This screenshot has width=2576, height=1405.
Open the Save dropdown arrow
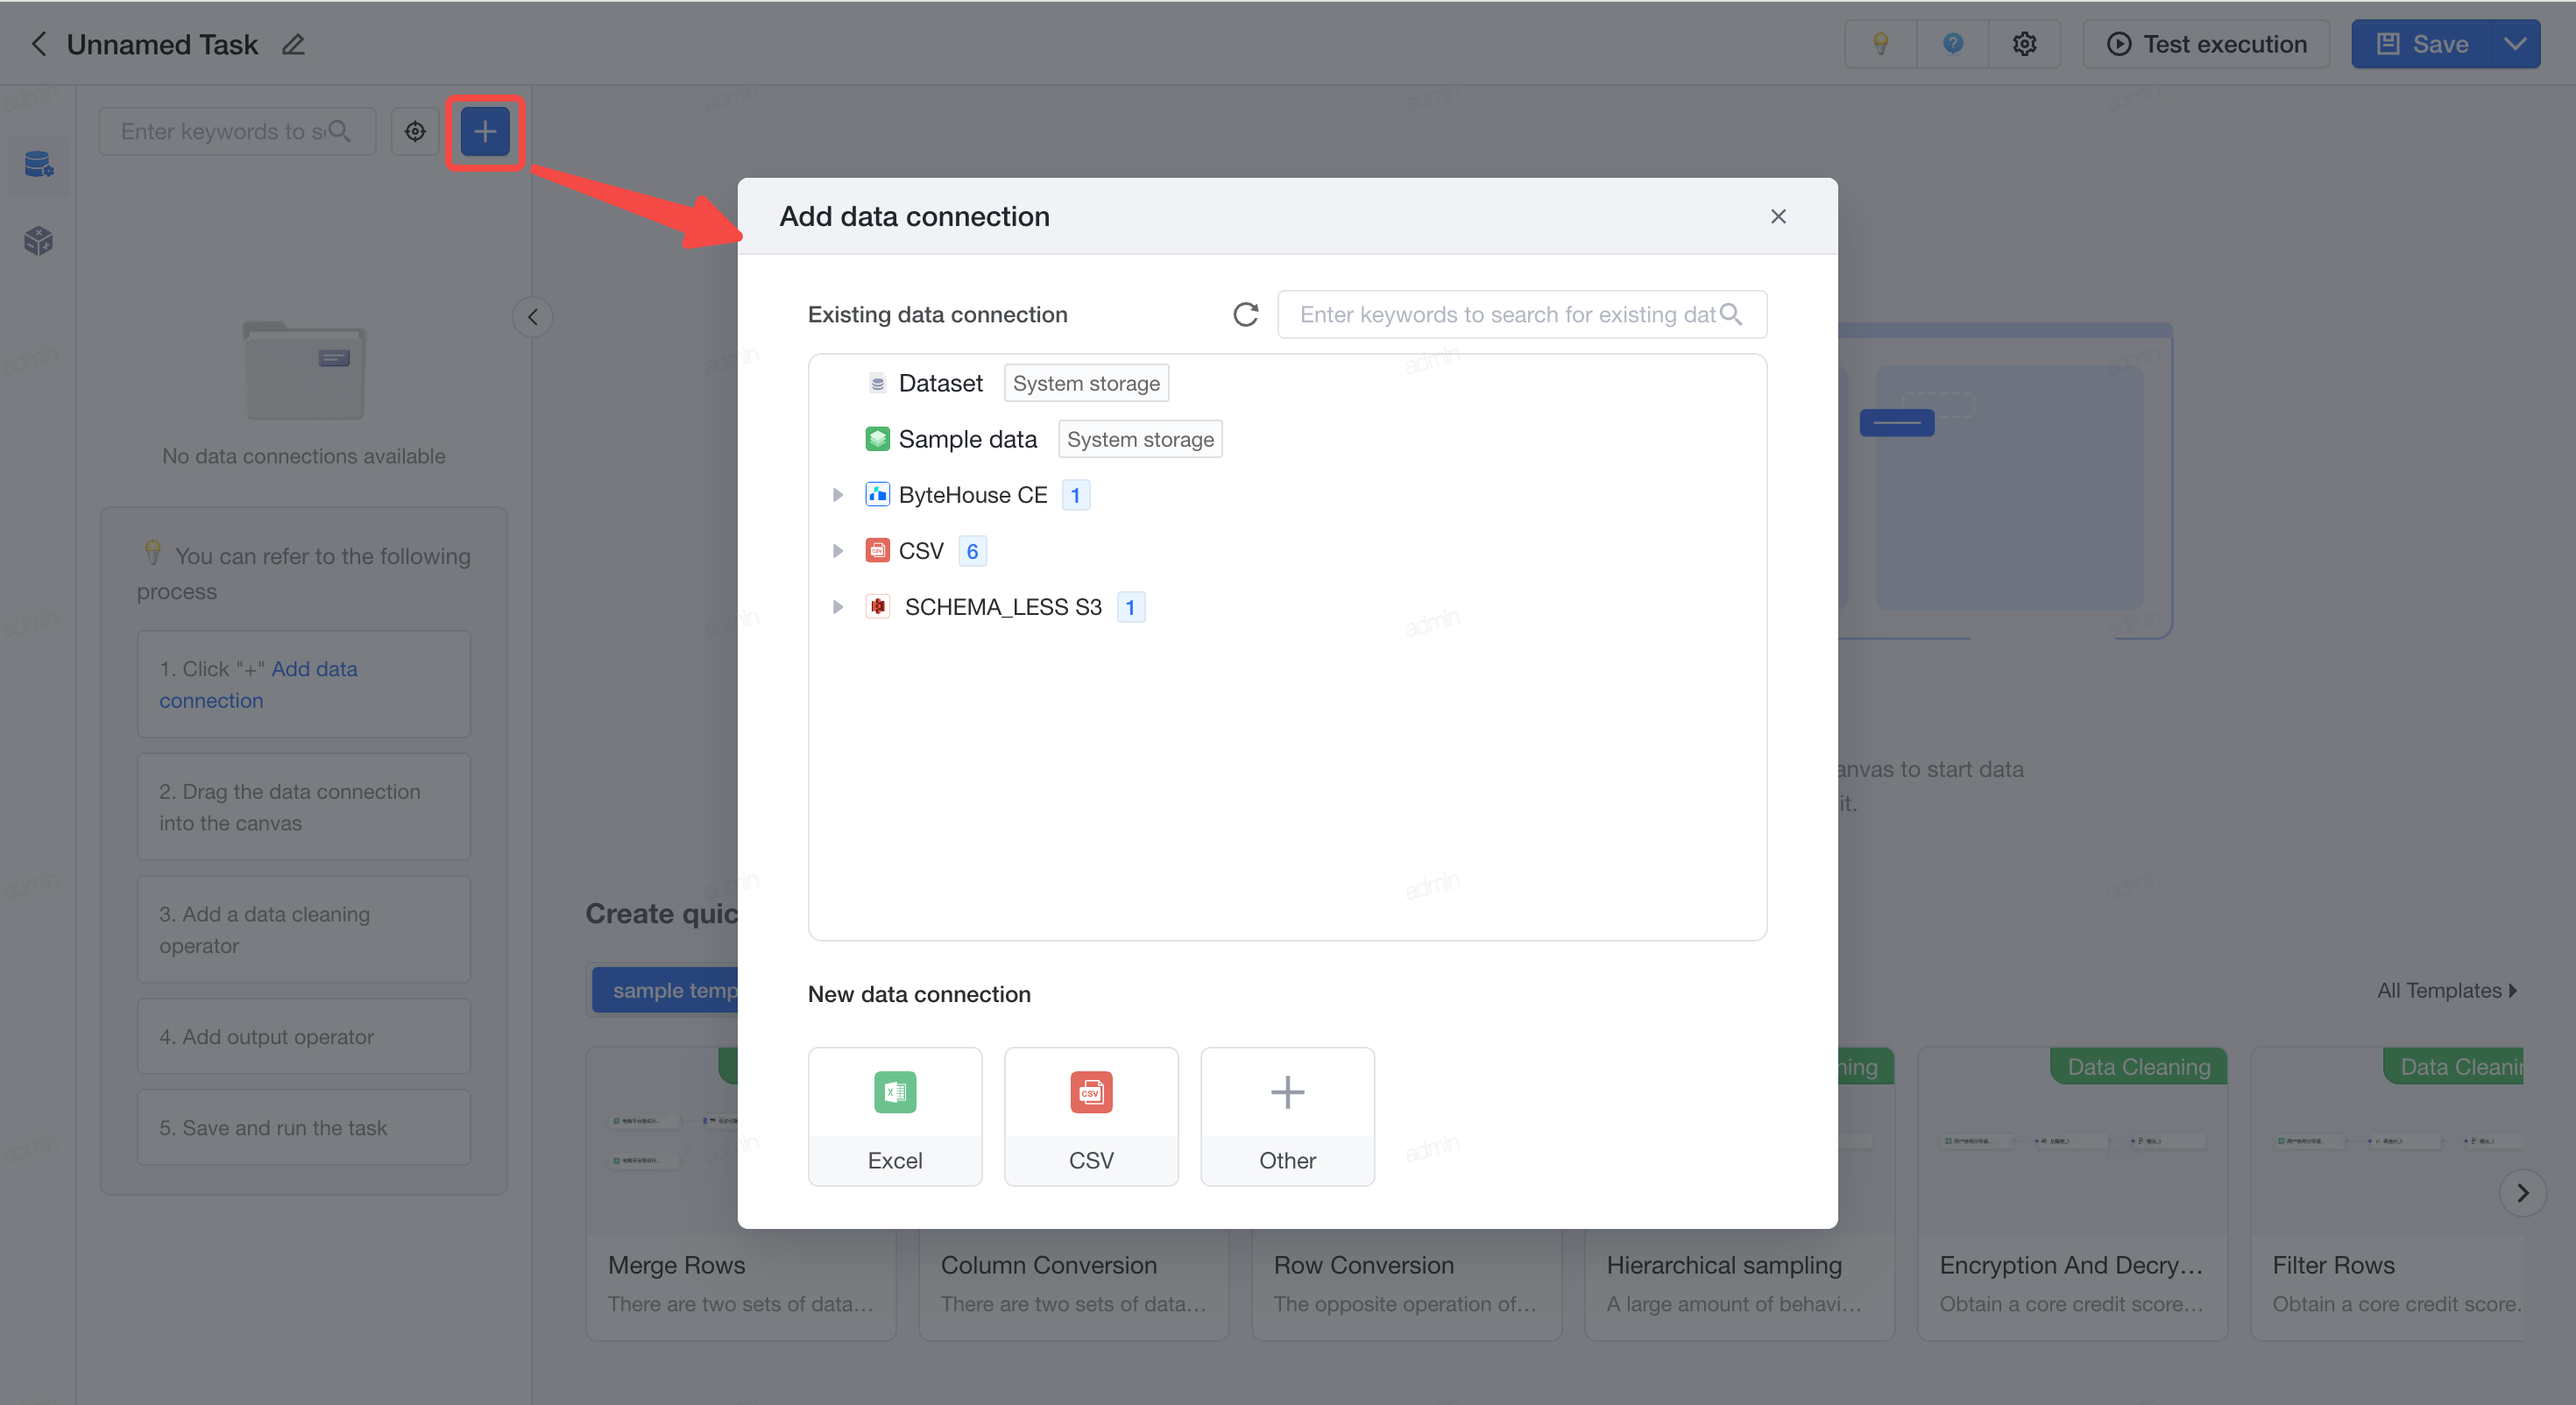click(2514, 44)
